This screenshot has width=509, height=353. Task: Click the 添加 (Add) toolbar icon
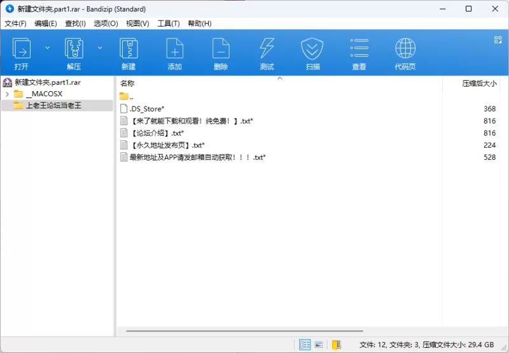tap(174, 54)
